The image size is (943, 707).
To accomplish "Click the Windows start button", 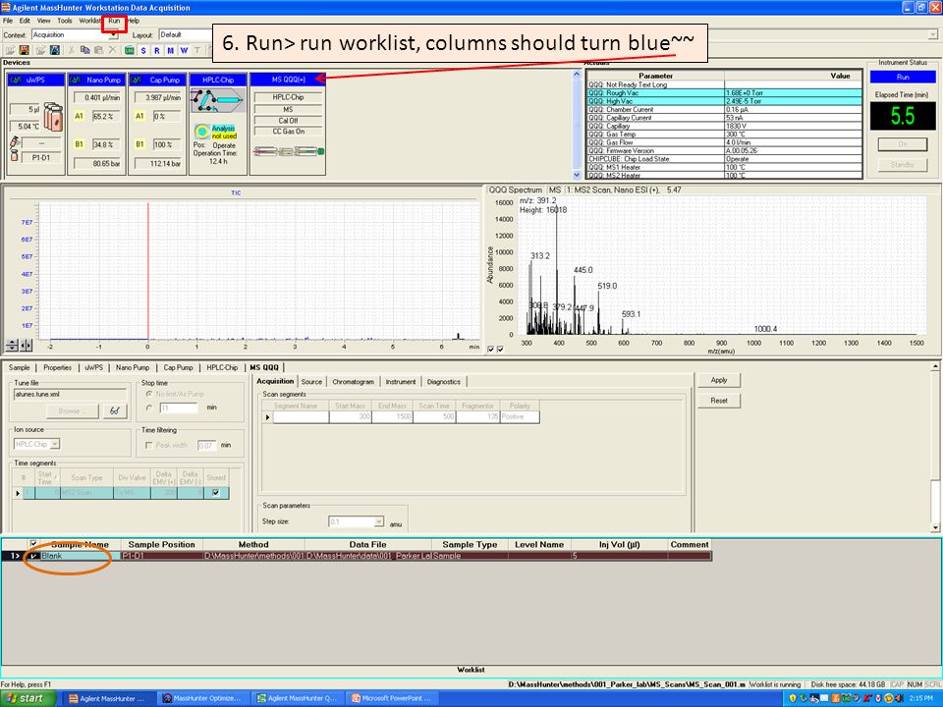I will pos(28,698).
